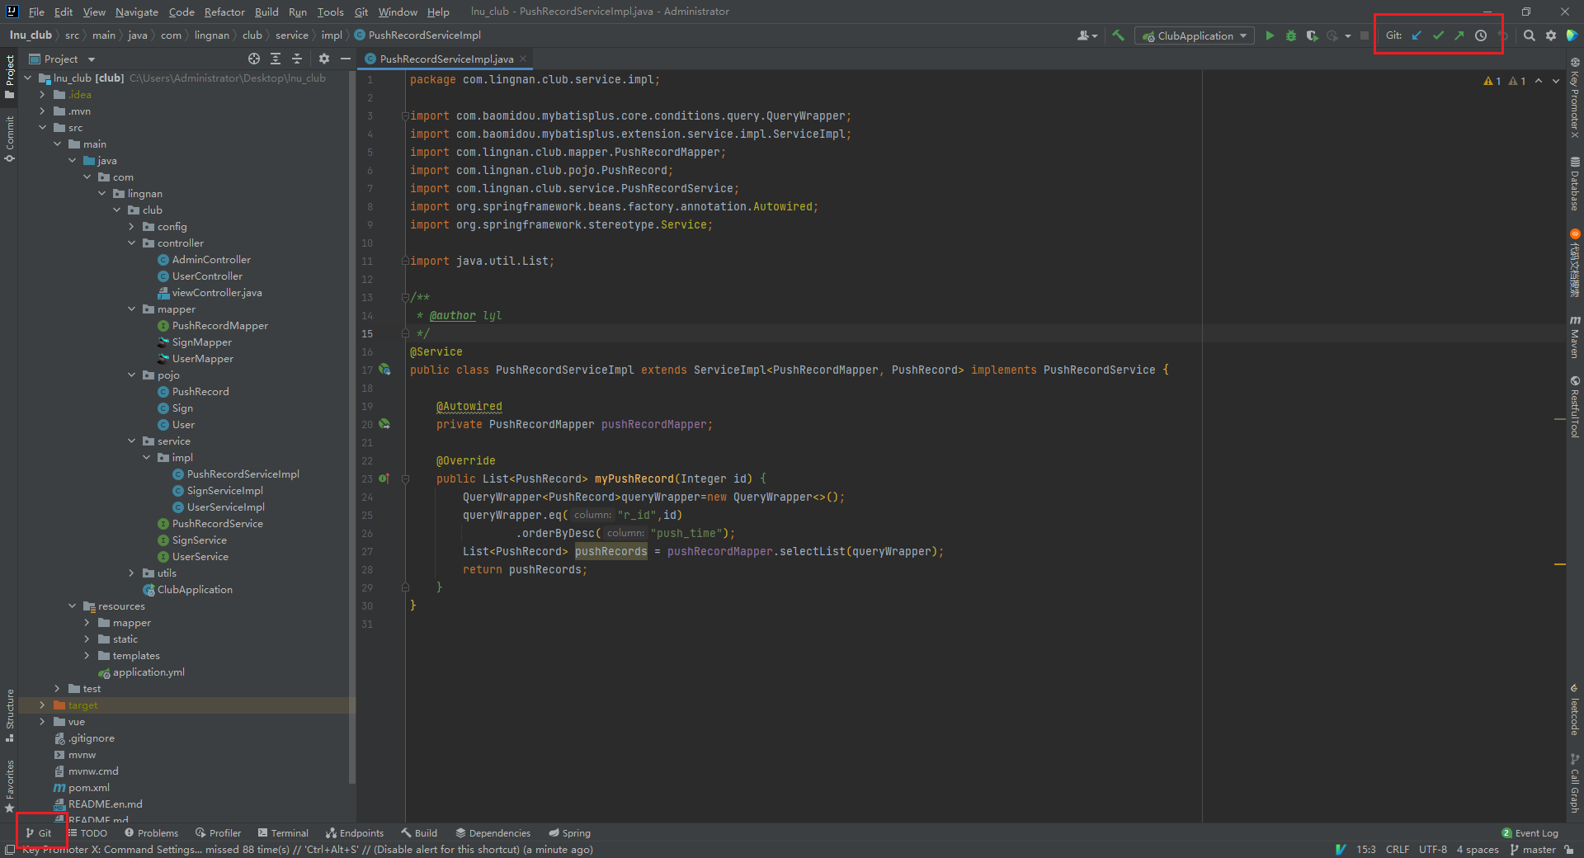Viewport: 1584px width, 858px height.
Task: Start debugging ClubApplication
Action: 1291,35
